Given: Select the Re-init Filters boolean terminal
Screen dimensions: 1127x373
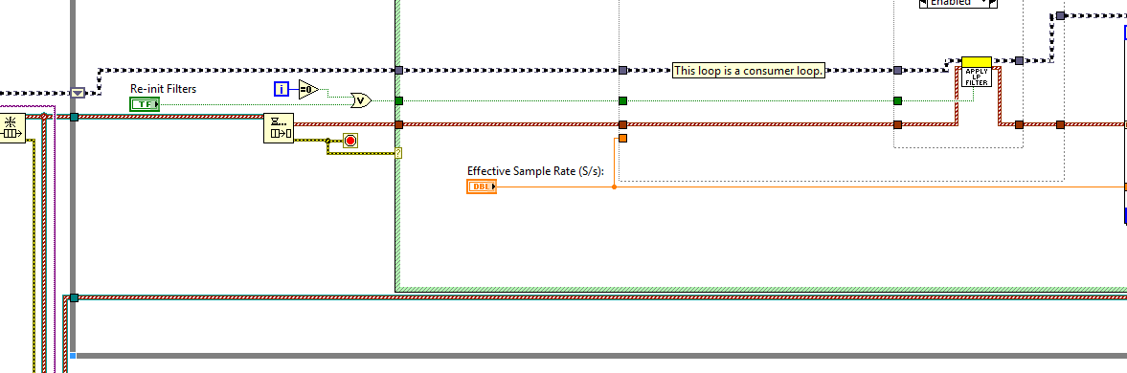Looking at the screenshot, I should pos(146,104).
